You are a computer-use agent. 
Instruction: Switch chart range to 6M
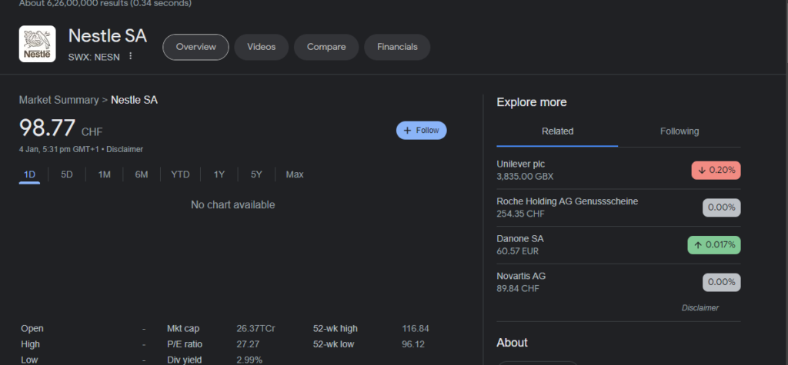pos(142,174)
